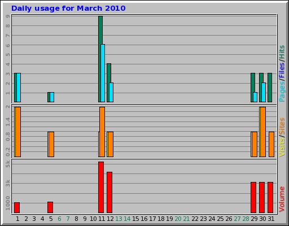Click the red volume bar for day 31
This screenshot has height=226, width=289.
pos(270,197)
